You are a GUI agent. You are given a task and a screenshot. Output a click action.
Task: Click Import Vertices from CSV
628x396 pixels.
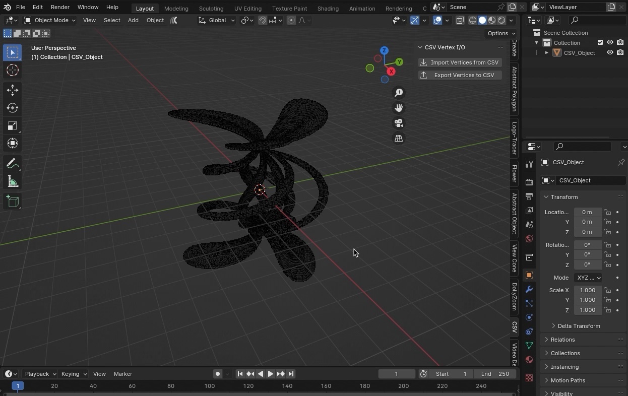point(460,62)
